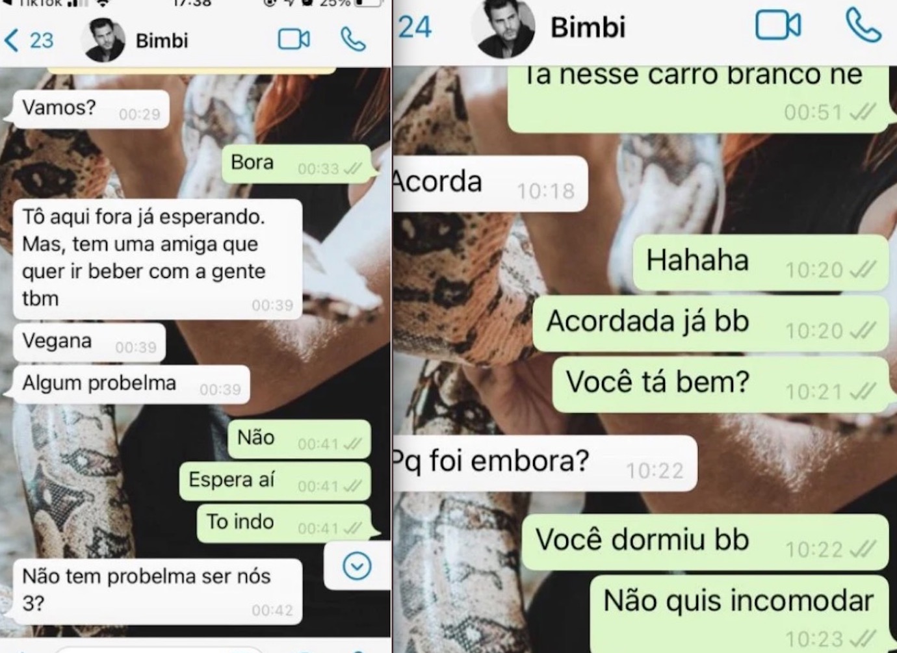897x653 pixels.
Task: Open Bimbi's profile picture in left chat
Action: 103,40
